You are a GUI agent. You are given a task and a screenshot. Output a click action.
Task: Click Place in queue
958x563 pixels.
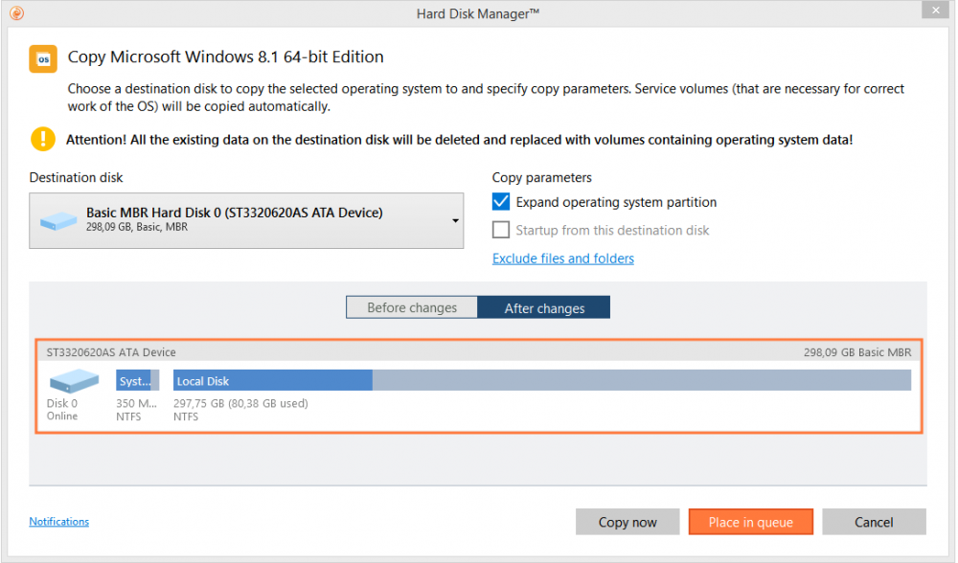click(750, 522)
